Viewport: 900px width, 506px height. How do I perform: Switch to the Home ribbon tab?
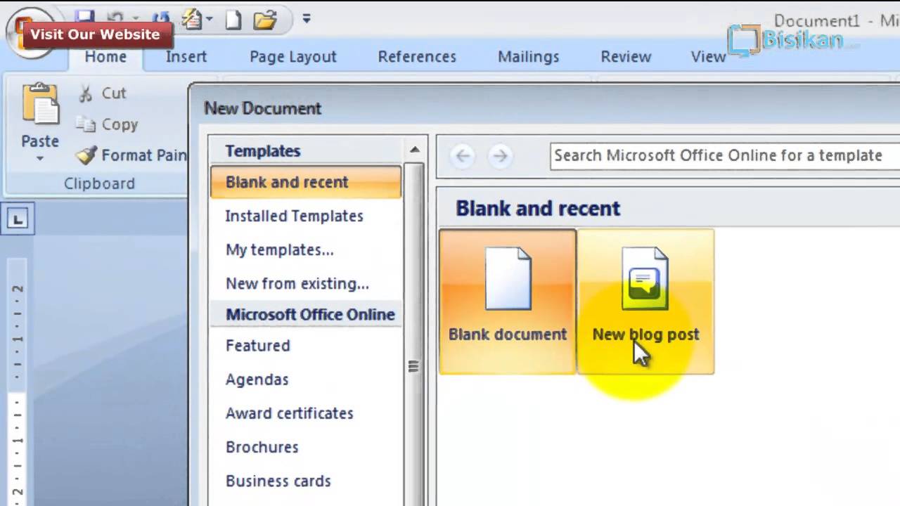pyautogui.click(x=105, y=57)
